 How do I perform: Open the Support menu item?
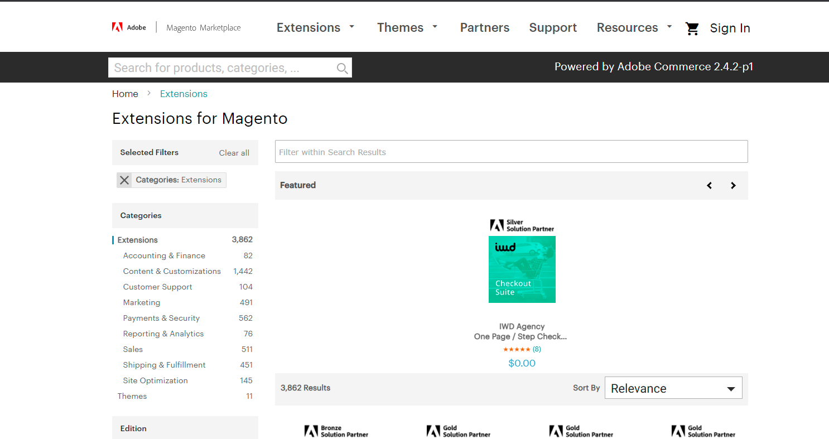553,28
